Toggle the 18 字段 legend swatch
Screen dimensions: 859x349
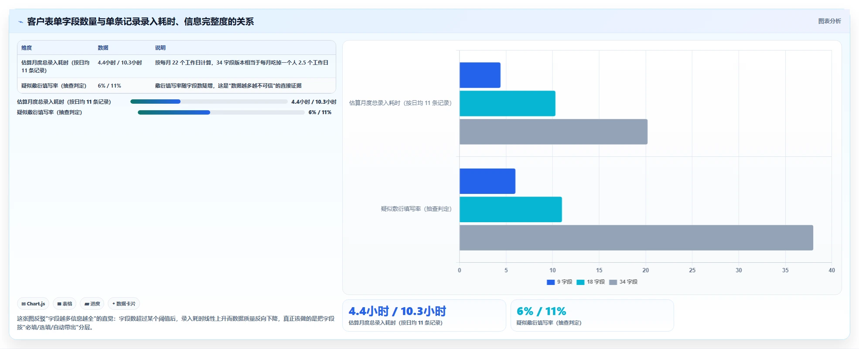point(580,282)
